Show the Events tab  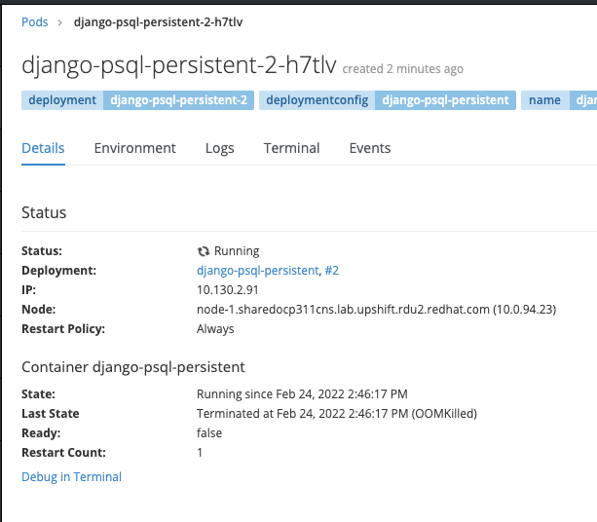(370, 148)
